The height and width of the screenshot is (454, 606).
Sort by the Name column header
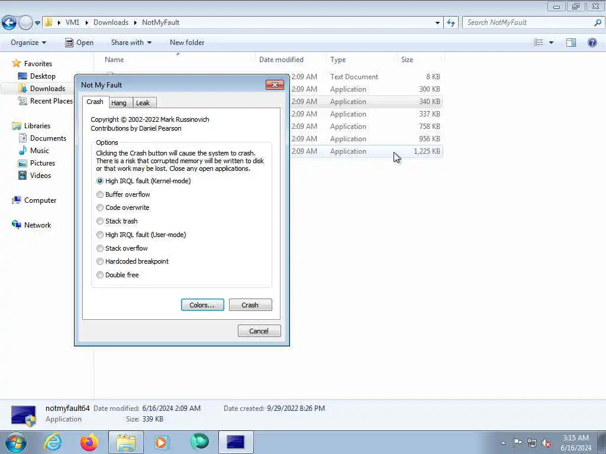(178, 60)
